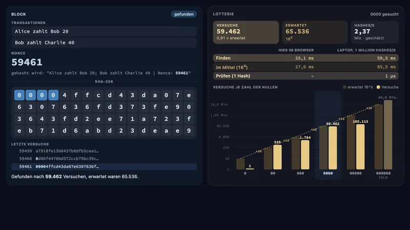Select the large nonce value 59461

(x=27, y=62)
